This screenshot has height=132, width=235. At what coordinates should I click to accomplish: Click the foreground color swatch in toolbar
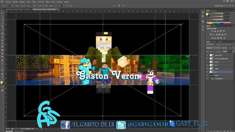click(1, 82)
